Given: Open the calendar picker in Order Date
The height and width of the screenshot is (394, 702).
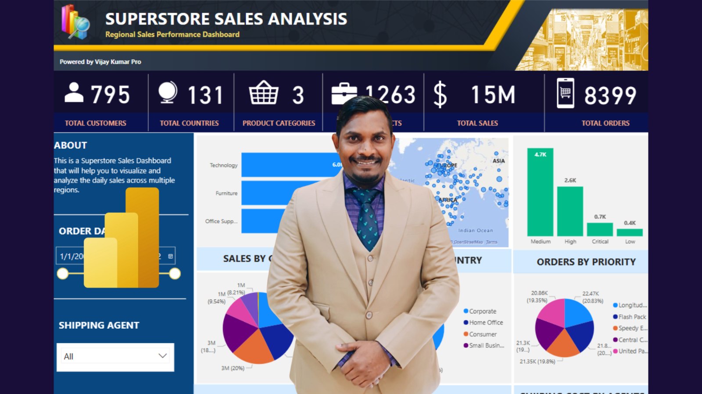Looking at the screenshot, I should point(171,256).
